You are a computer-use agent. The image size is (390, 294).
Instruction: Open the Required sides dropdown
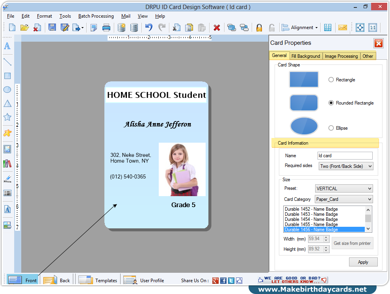point(346,166)
